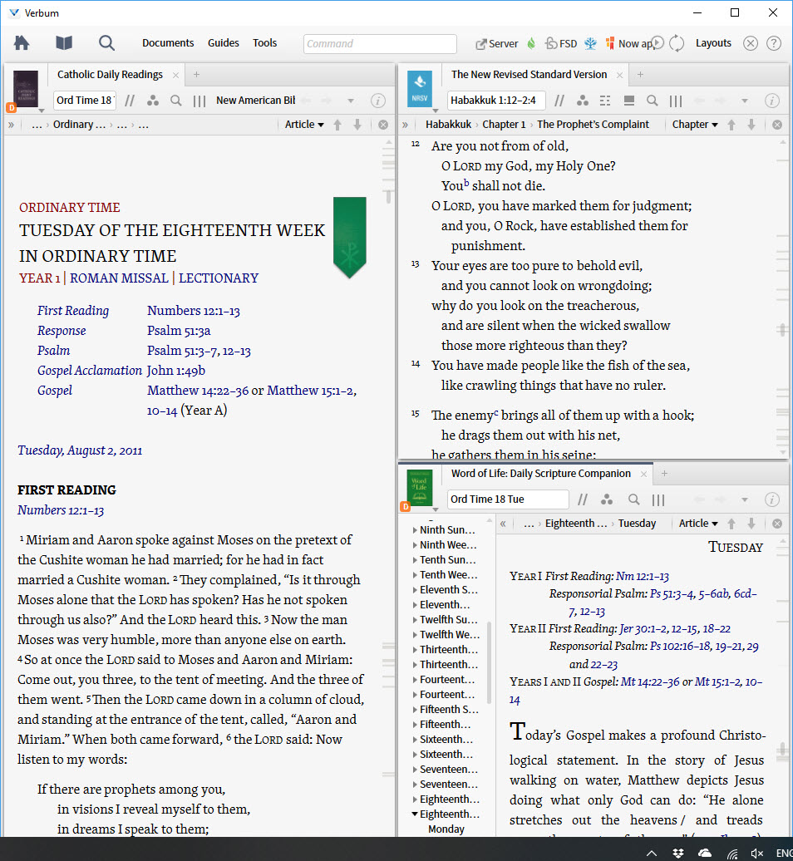The image size is (793, 861).
Task: Follow the ROMAN MISSAL link
Action: (x=119, y=278)
